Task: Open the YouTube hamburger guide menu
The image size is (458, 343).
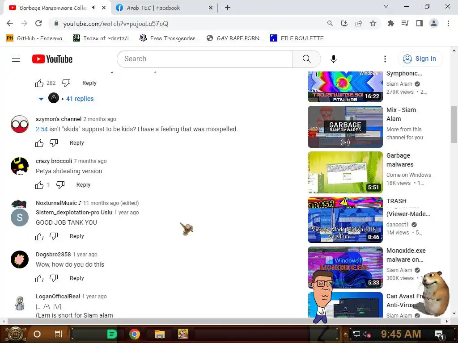Action: tap(16, 59)
